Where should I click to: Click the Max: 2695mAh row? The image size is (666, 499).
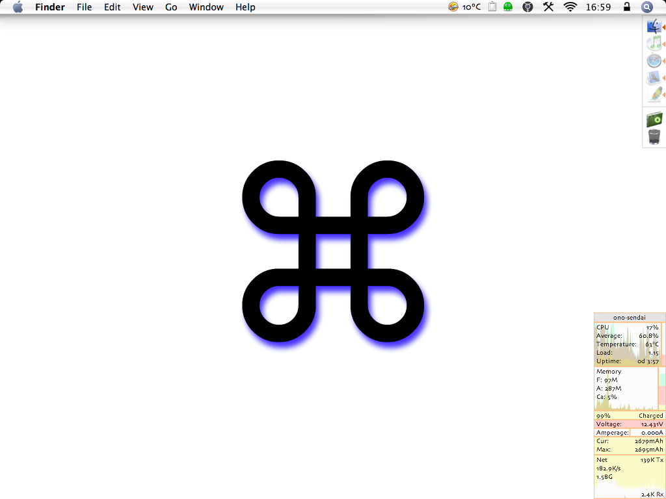[630, 450]
